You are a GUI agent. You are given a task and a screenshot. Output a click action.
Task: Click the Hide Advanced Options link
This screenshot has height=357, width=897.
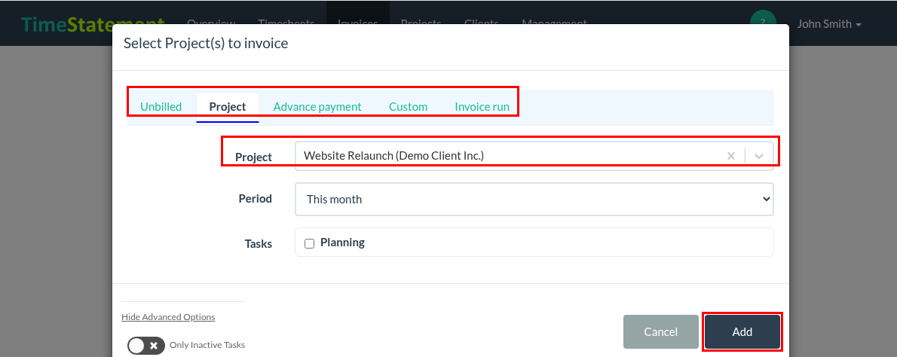tap(168, 317)
